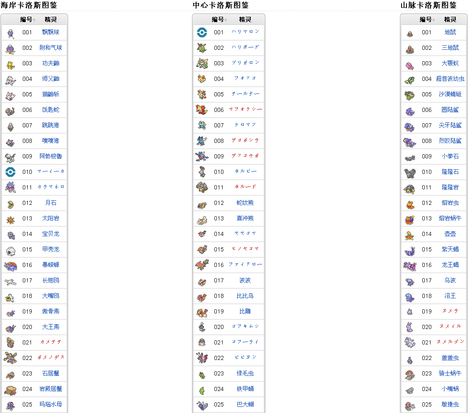This screenshot has height=413, width=468.
Task: Open the 功夫鼬 link
Action: click(x=51, y=63)
